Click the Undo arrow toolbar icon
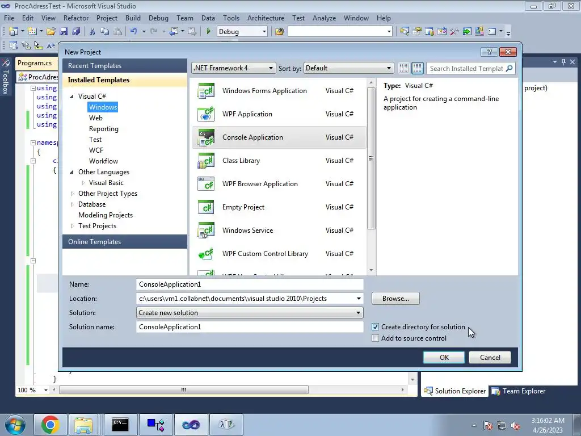 click(x=134, y=32)
